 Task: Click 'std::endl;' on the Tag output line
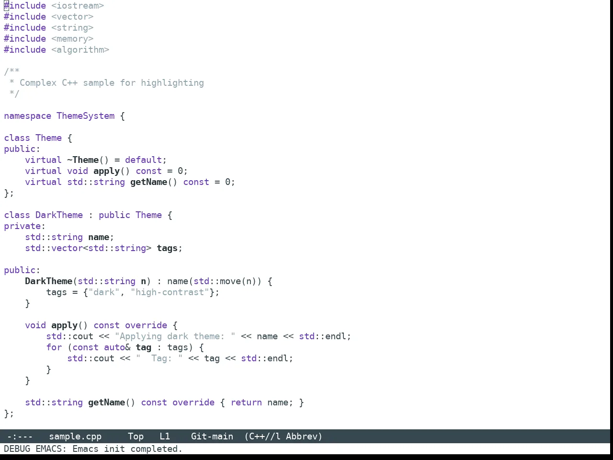click(x=267, y=358)
